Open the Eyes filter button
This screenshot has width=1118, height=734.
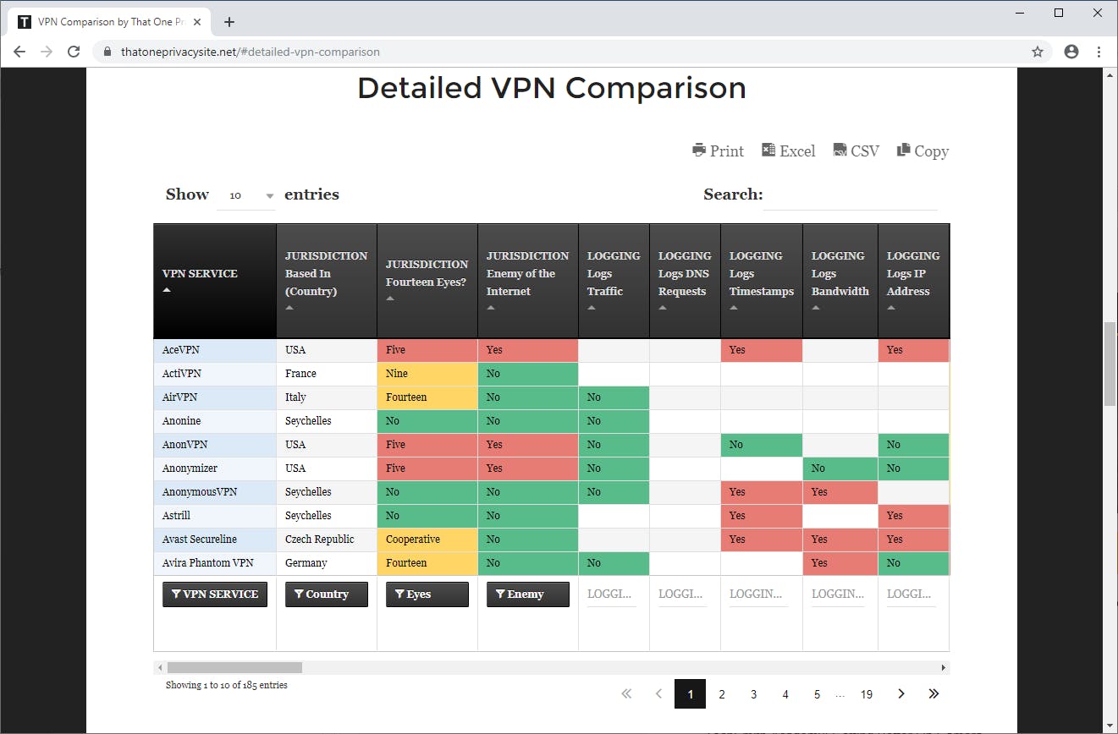coord(427,594)
